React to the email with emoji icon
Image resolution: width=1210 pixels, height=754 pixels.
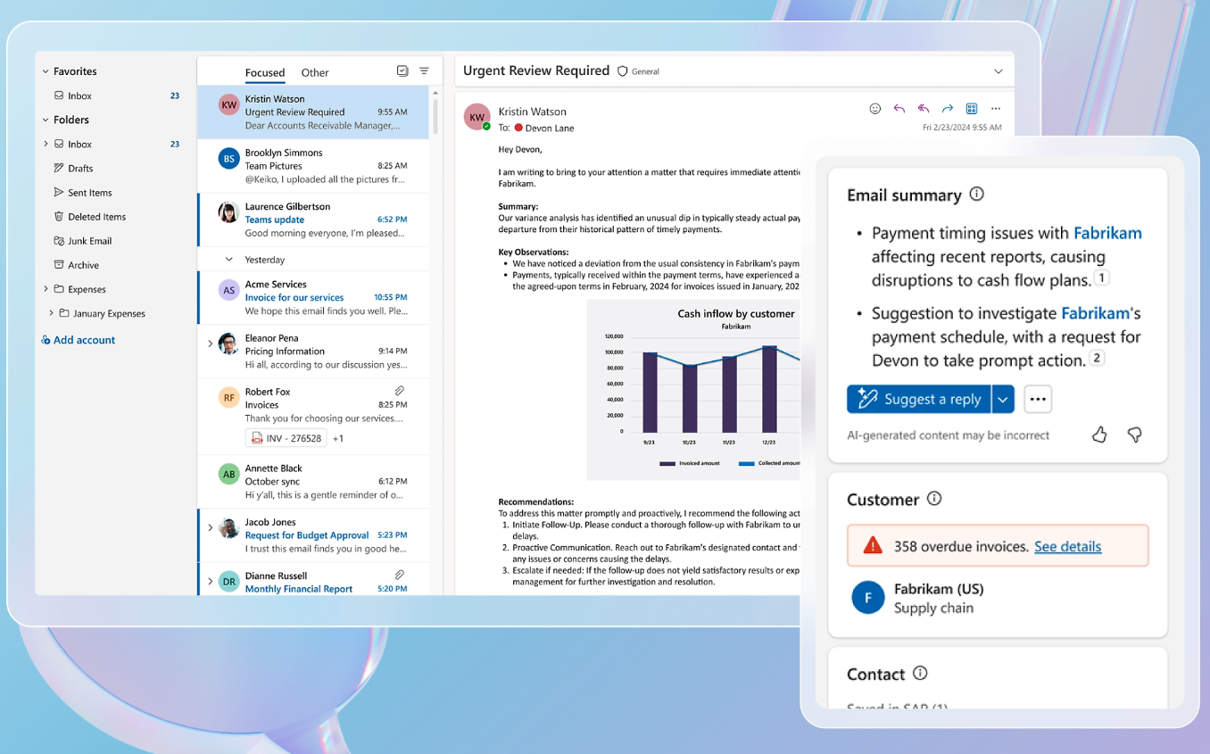coord(875,109)
